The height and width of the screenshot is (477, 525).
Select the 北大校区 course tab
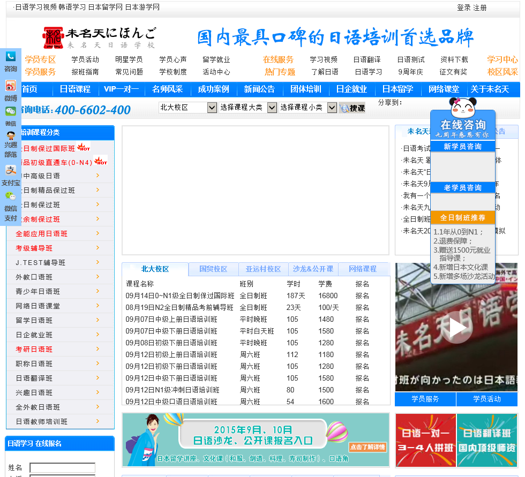155,269
